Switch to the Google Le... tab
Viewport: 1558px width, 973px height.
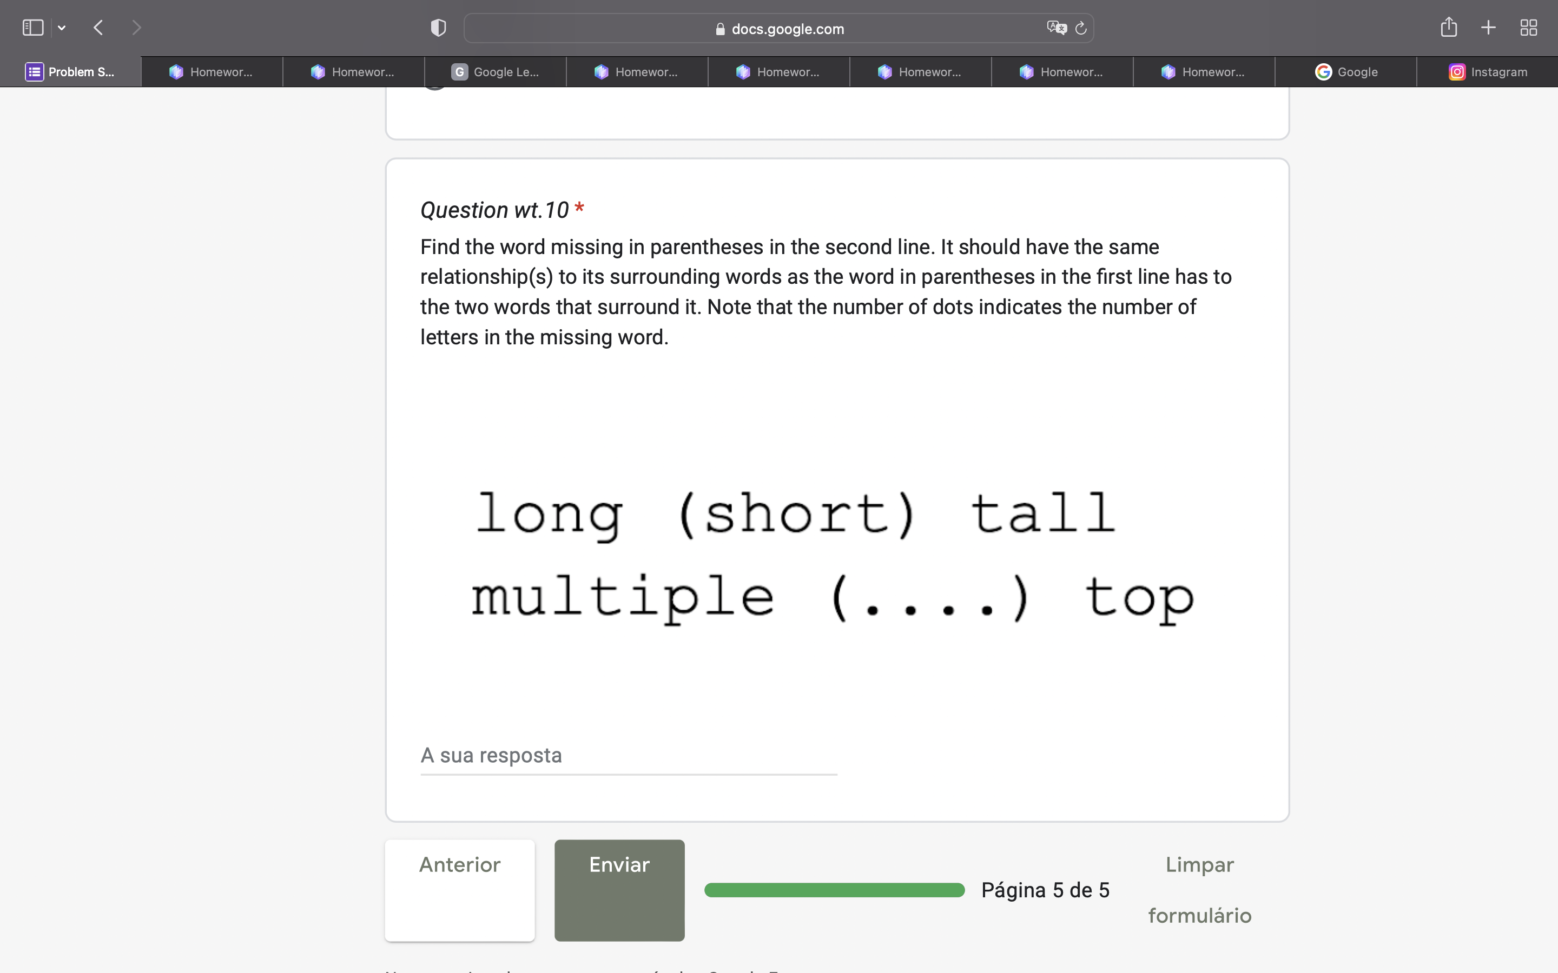496,71
